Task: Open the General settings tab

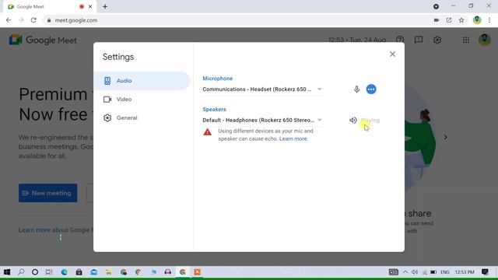Action: pos(142,117)
